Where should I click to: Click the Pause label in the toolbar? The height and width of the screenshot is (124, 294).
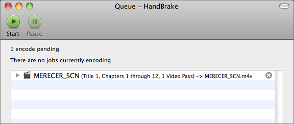34,34
